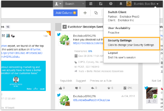Click the right column post photo thumbnail

(152, 93)
